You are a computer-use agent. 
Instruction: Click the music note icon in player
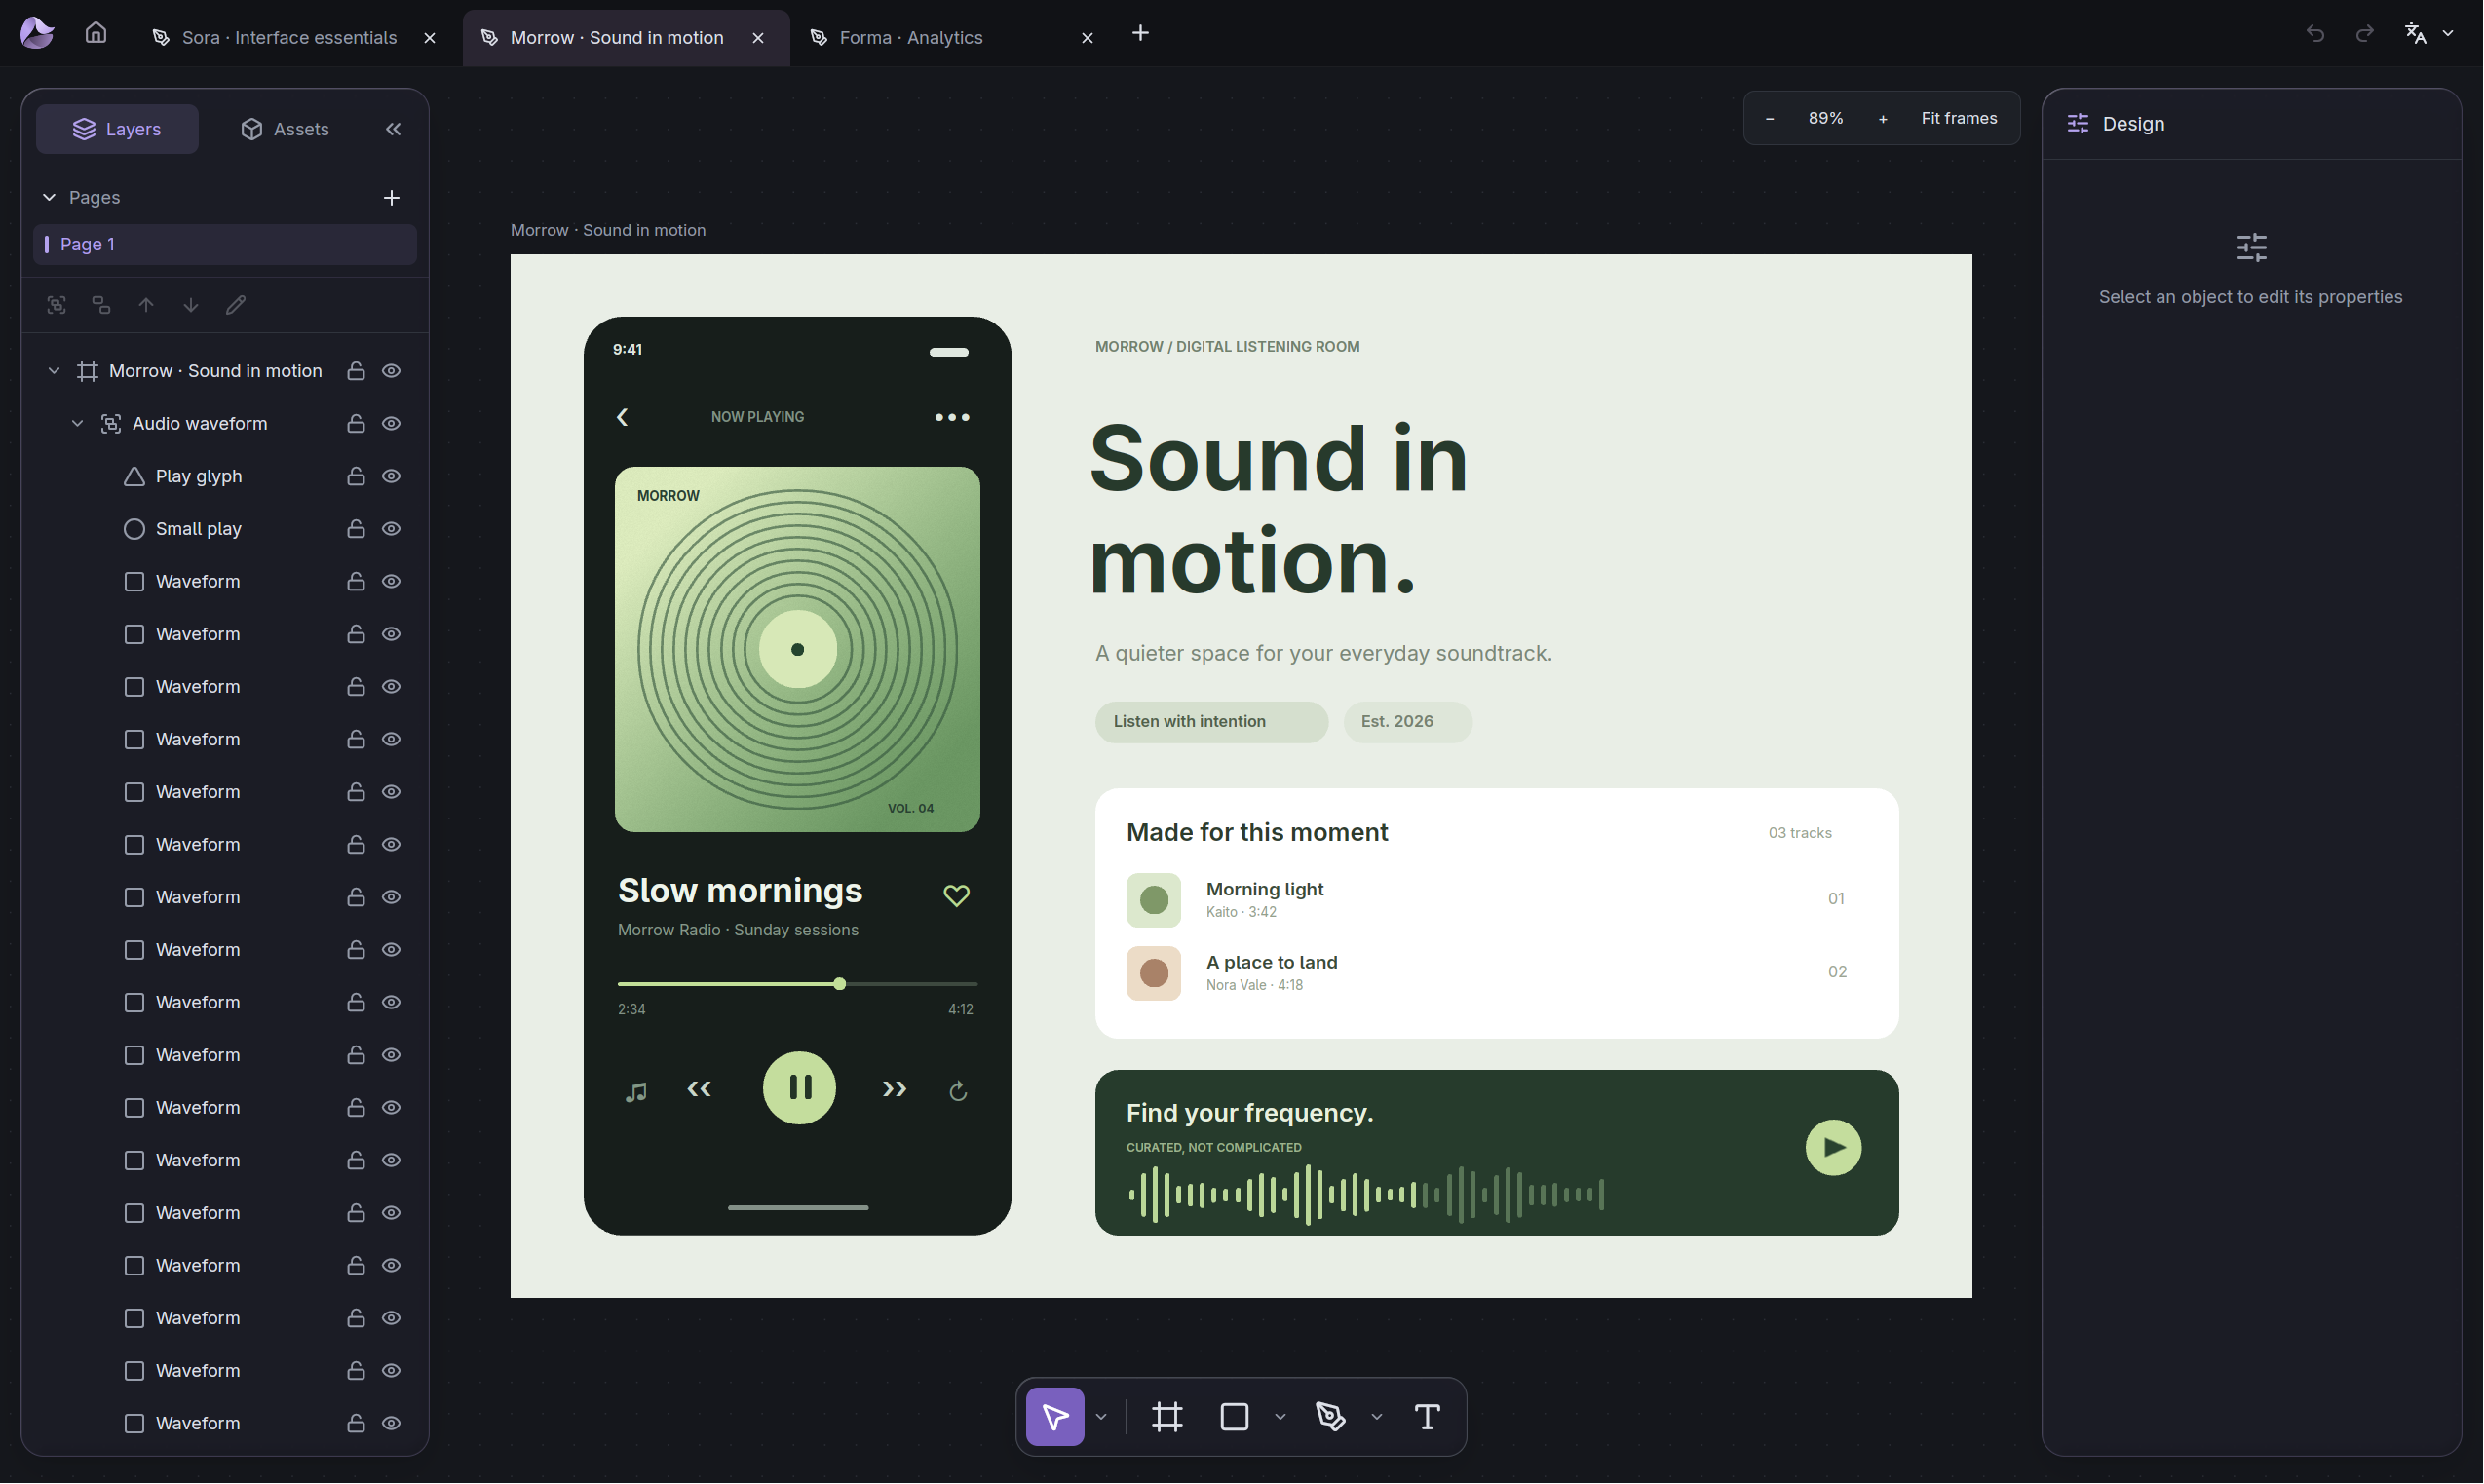636,1091
